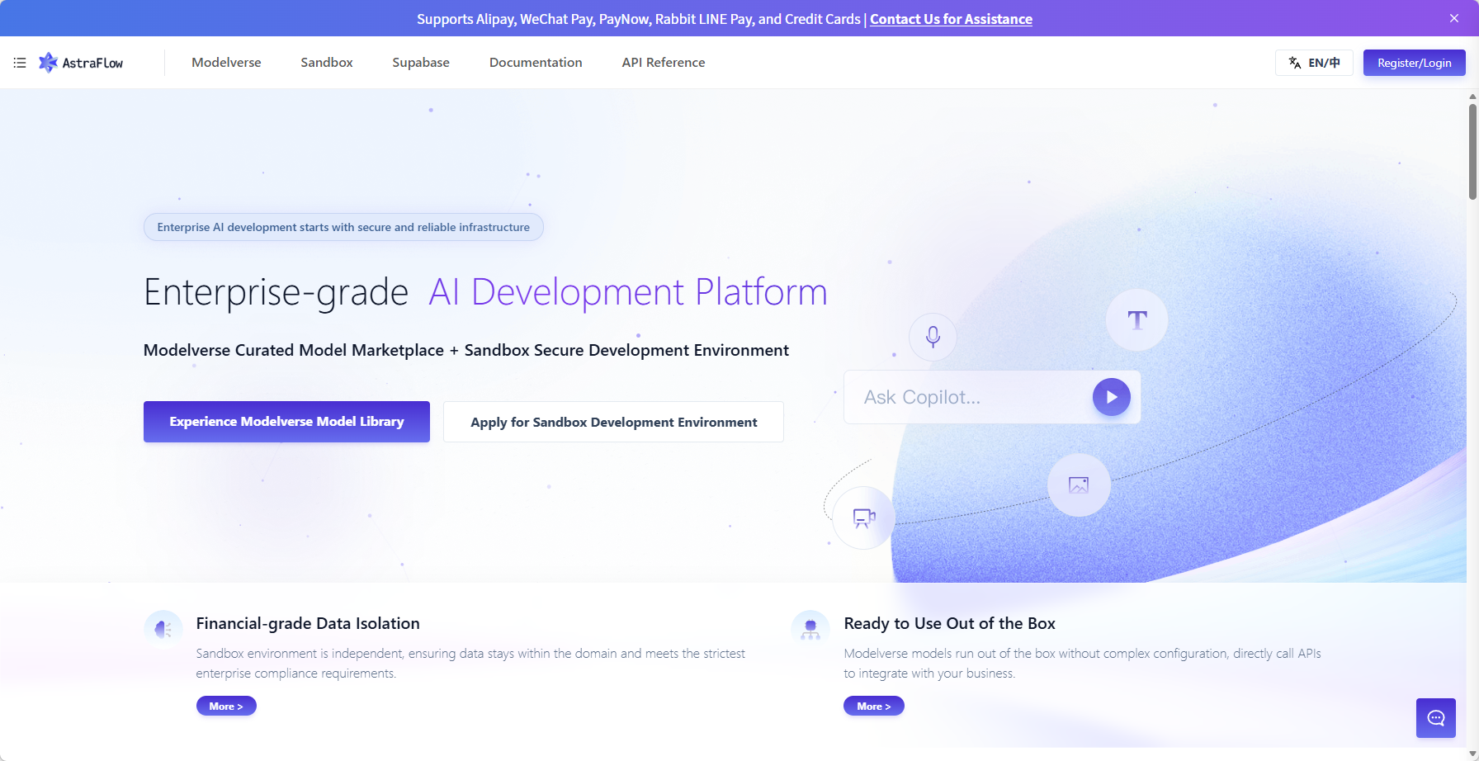Viewport: 1479px width, 761px height.
Task: Send the Copilot prompt with play button
Action: point(1112,397)
